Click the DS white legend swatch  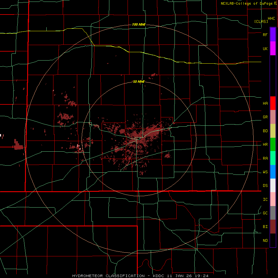[273, 185]
